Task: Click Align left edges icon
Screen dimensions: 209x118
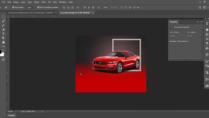Action: (64, 7)
